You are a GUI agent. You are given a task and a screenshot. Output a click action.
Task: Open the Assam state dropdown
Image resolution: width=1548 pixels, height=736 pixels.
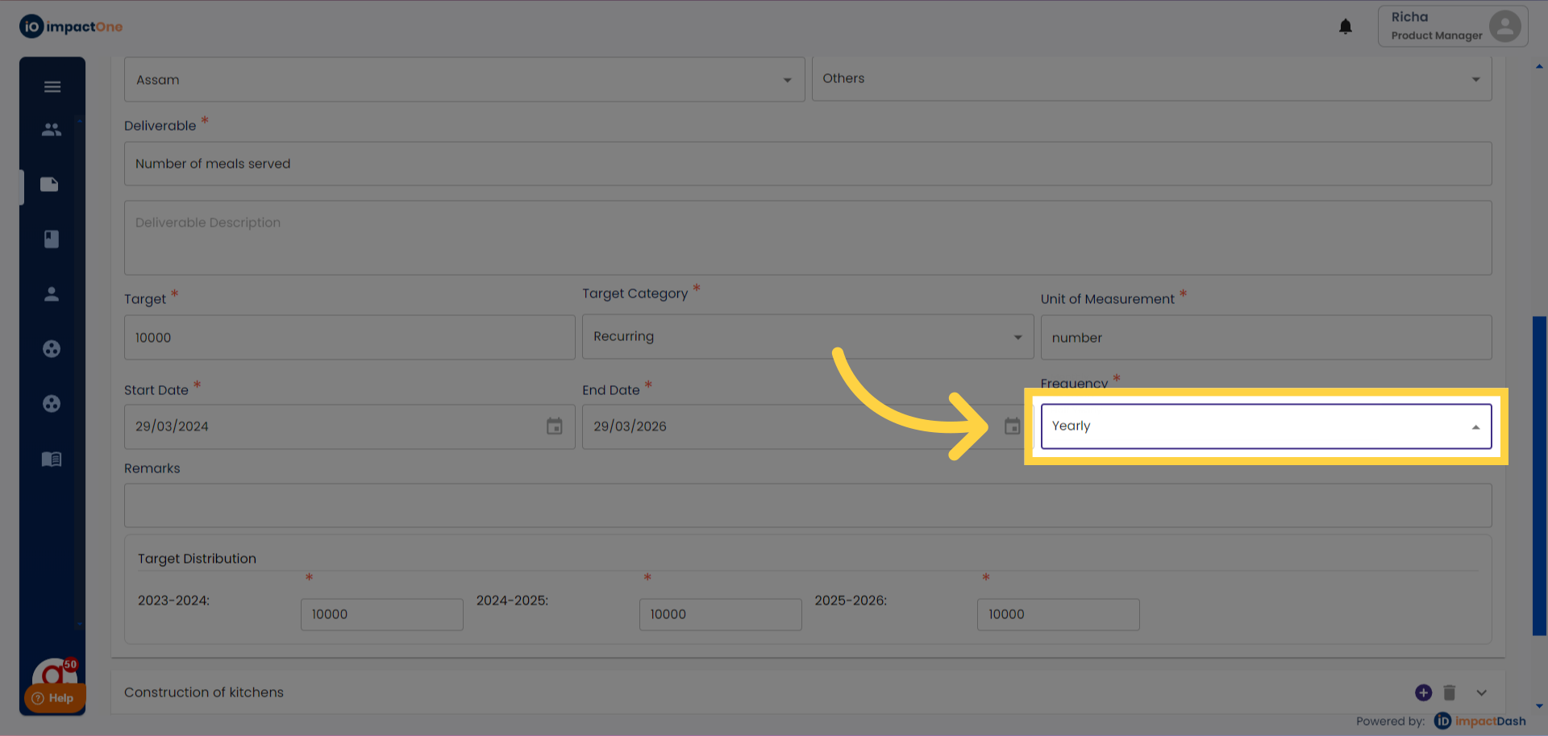point(464,80)
